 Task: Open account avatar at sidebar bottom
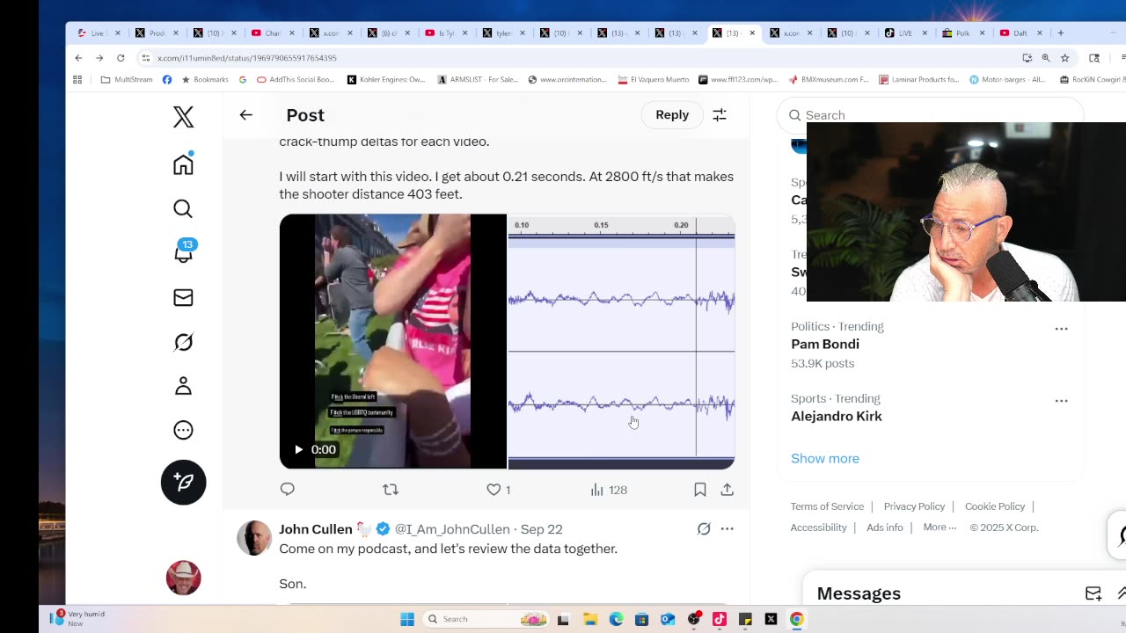(x=183, y=578)
